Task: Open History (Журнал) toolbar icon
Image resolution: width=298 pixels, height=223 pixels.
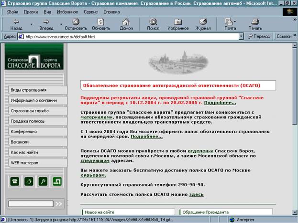Action: click(203, 23)
